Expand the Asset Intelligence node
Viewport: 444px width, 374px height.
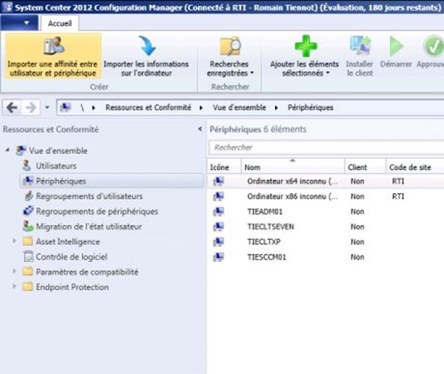tap(14, 241)
